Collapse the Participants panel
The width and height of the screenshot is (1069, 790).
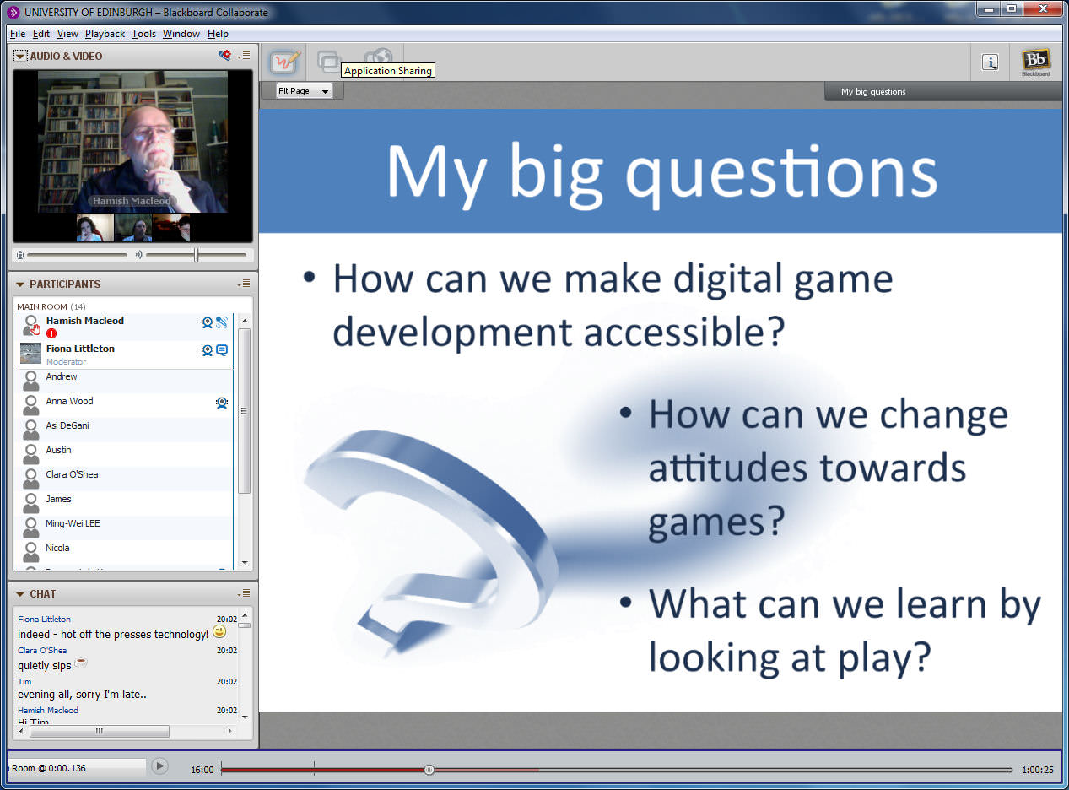tap(20, 284)
